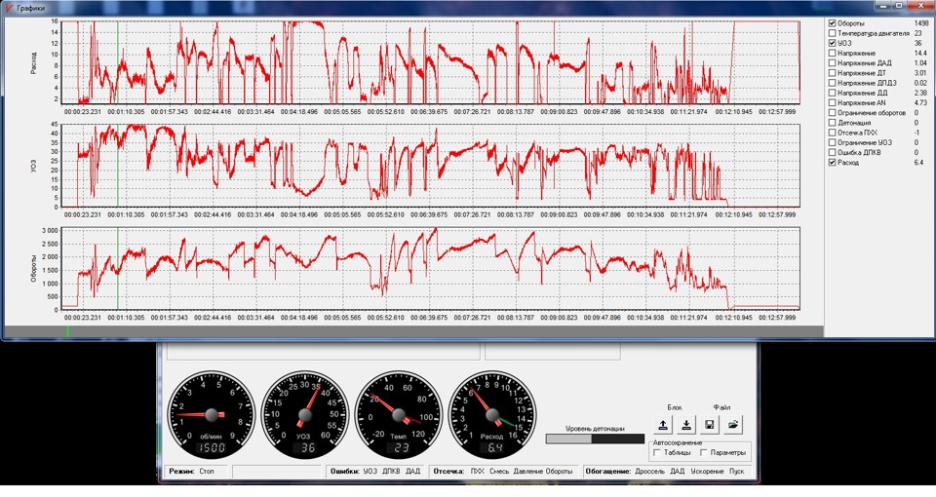
Task: Click the Расход consumption gauge dial
Action: coord(491,415)
